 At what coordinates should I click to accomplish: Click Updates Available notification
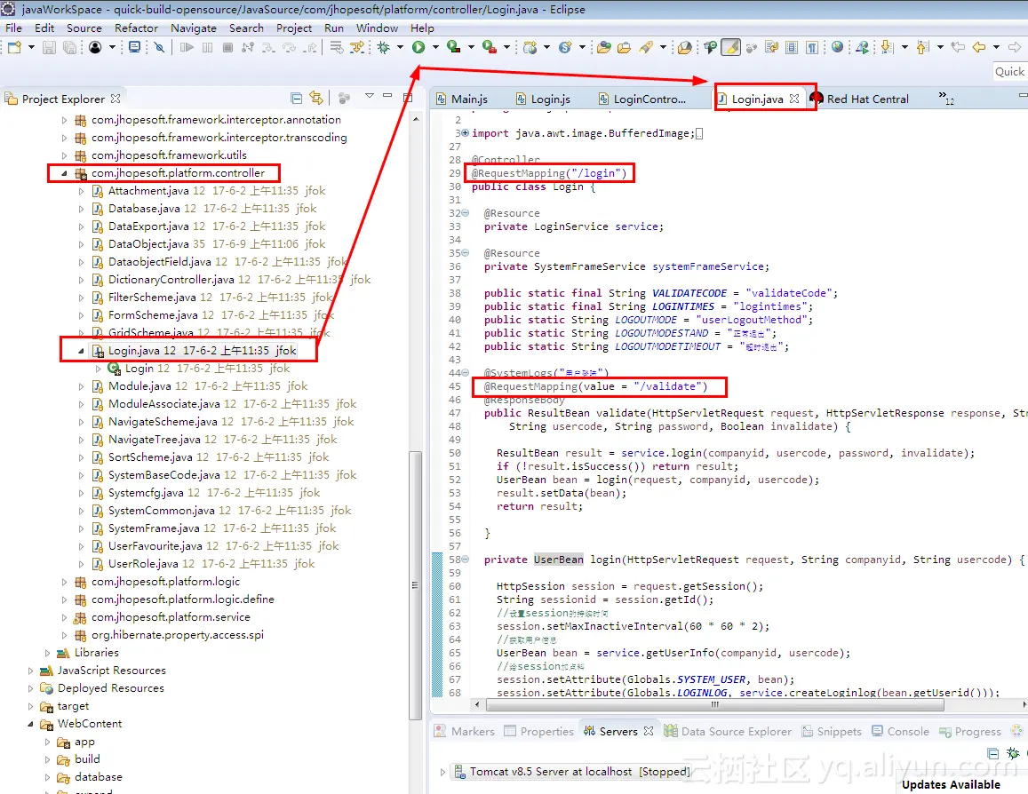(x=951, y=784)
